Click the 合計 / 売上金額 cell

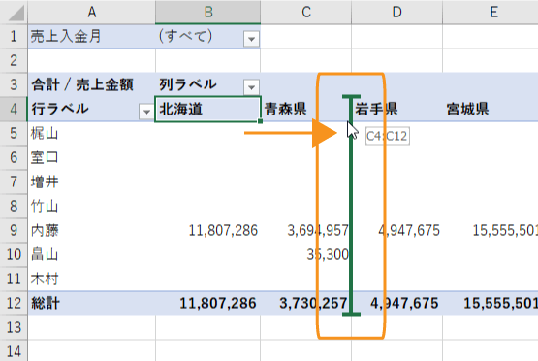click(92, 84)
